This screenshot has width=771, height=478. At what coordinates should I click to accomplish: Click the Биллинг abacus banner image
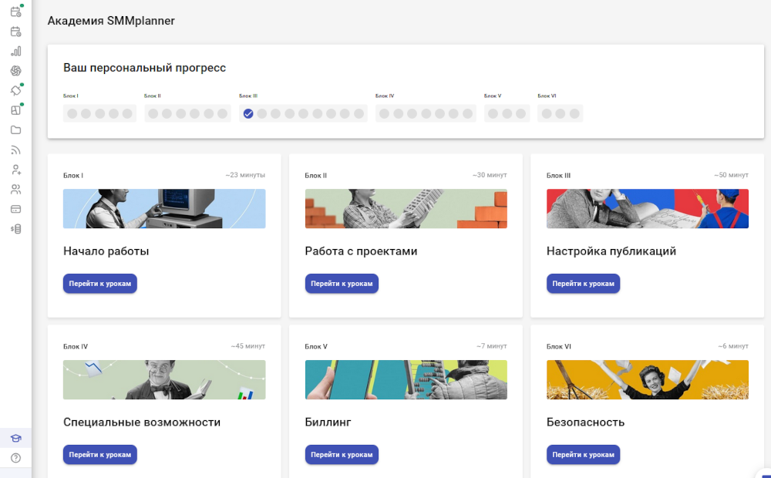tap(406, 379)
